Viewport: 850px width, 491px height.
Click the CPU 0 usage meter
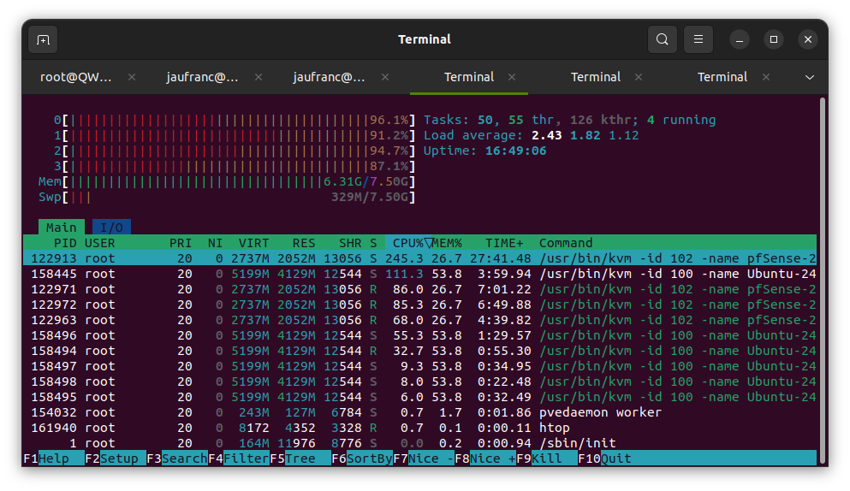(235, 120)
